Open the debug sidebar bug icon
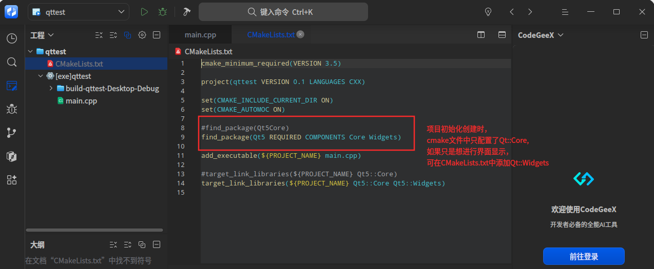 (11, 109)
